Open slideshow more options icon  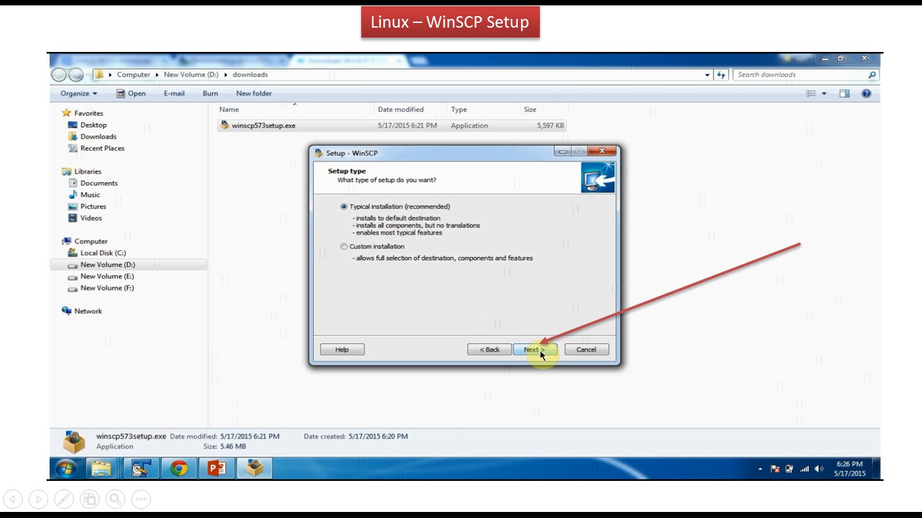[x=141, y=499]
